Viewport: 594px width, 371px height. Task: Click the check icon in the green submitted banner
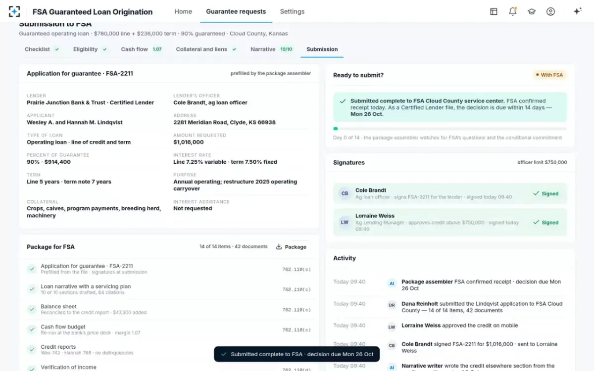(343, 101)
